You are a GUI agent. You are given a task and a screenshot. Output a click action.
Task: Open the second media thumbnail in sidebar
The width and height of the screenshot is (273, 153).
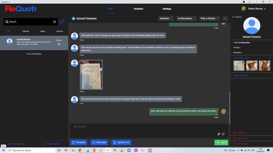[x=252, y=66]
